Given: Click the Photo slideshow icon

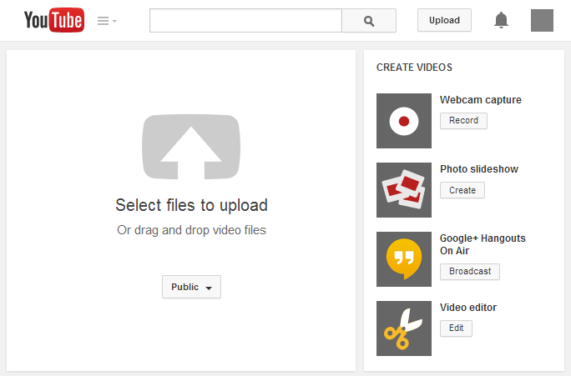Looking at the screenshot, I should coord(404,190).
